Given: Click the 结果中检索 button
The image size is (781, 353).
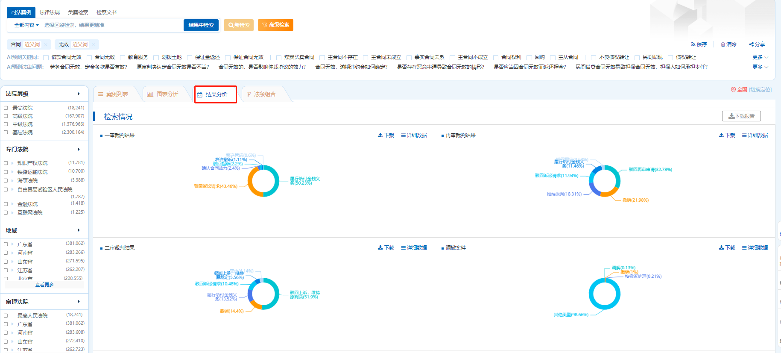Looking at the screenshot, I should (201, 25).
